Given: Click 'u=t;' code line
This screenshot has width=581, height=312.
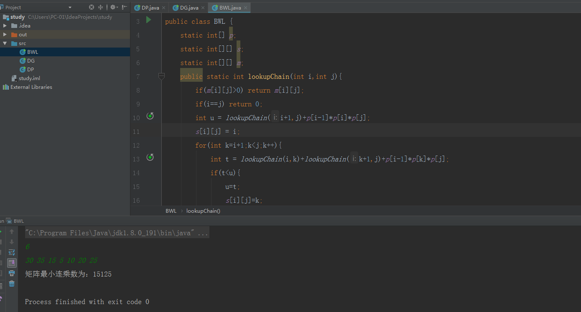Looking at the screenshot, I should 233,187.
